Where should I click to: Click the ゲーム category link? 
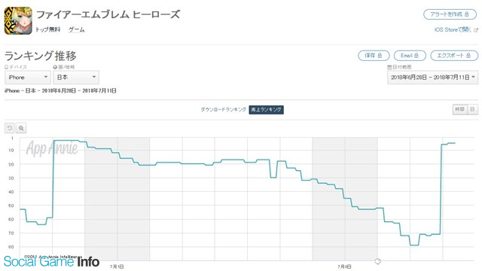(x=76, y=30)
